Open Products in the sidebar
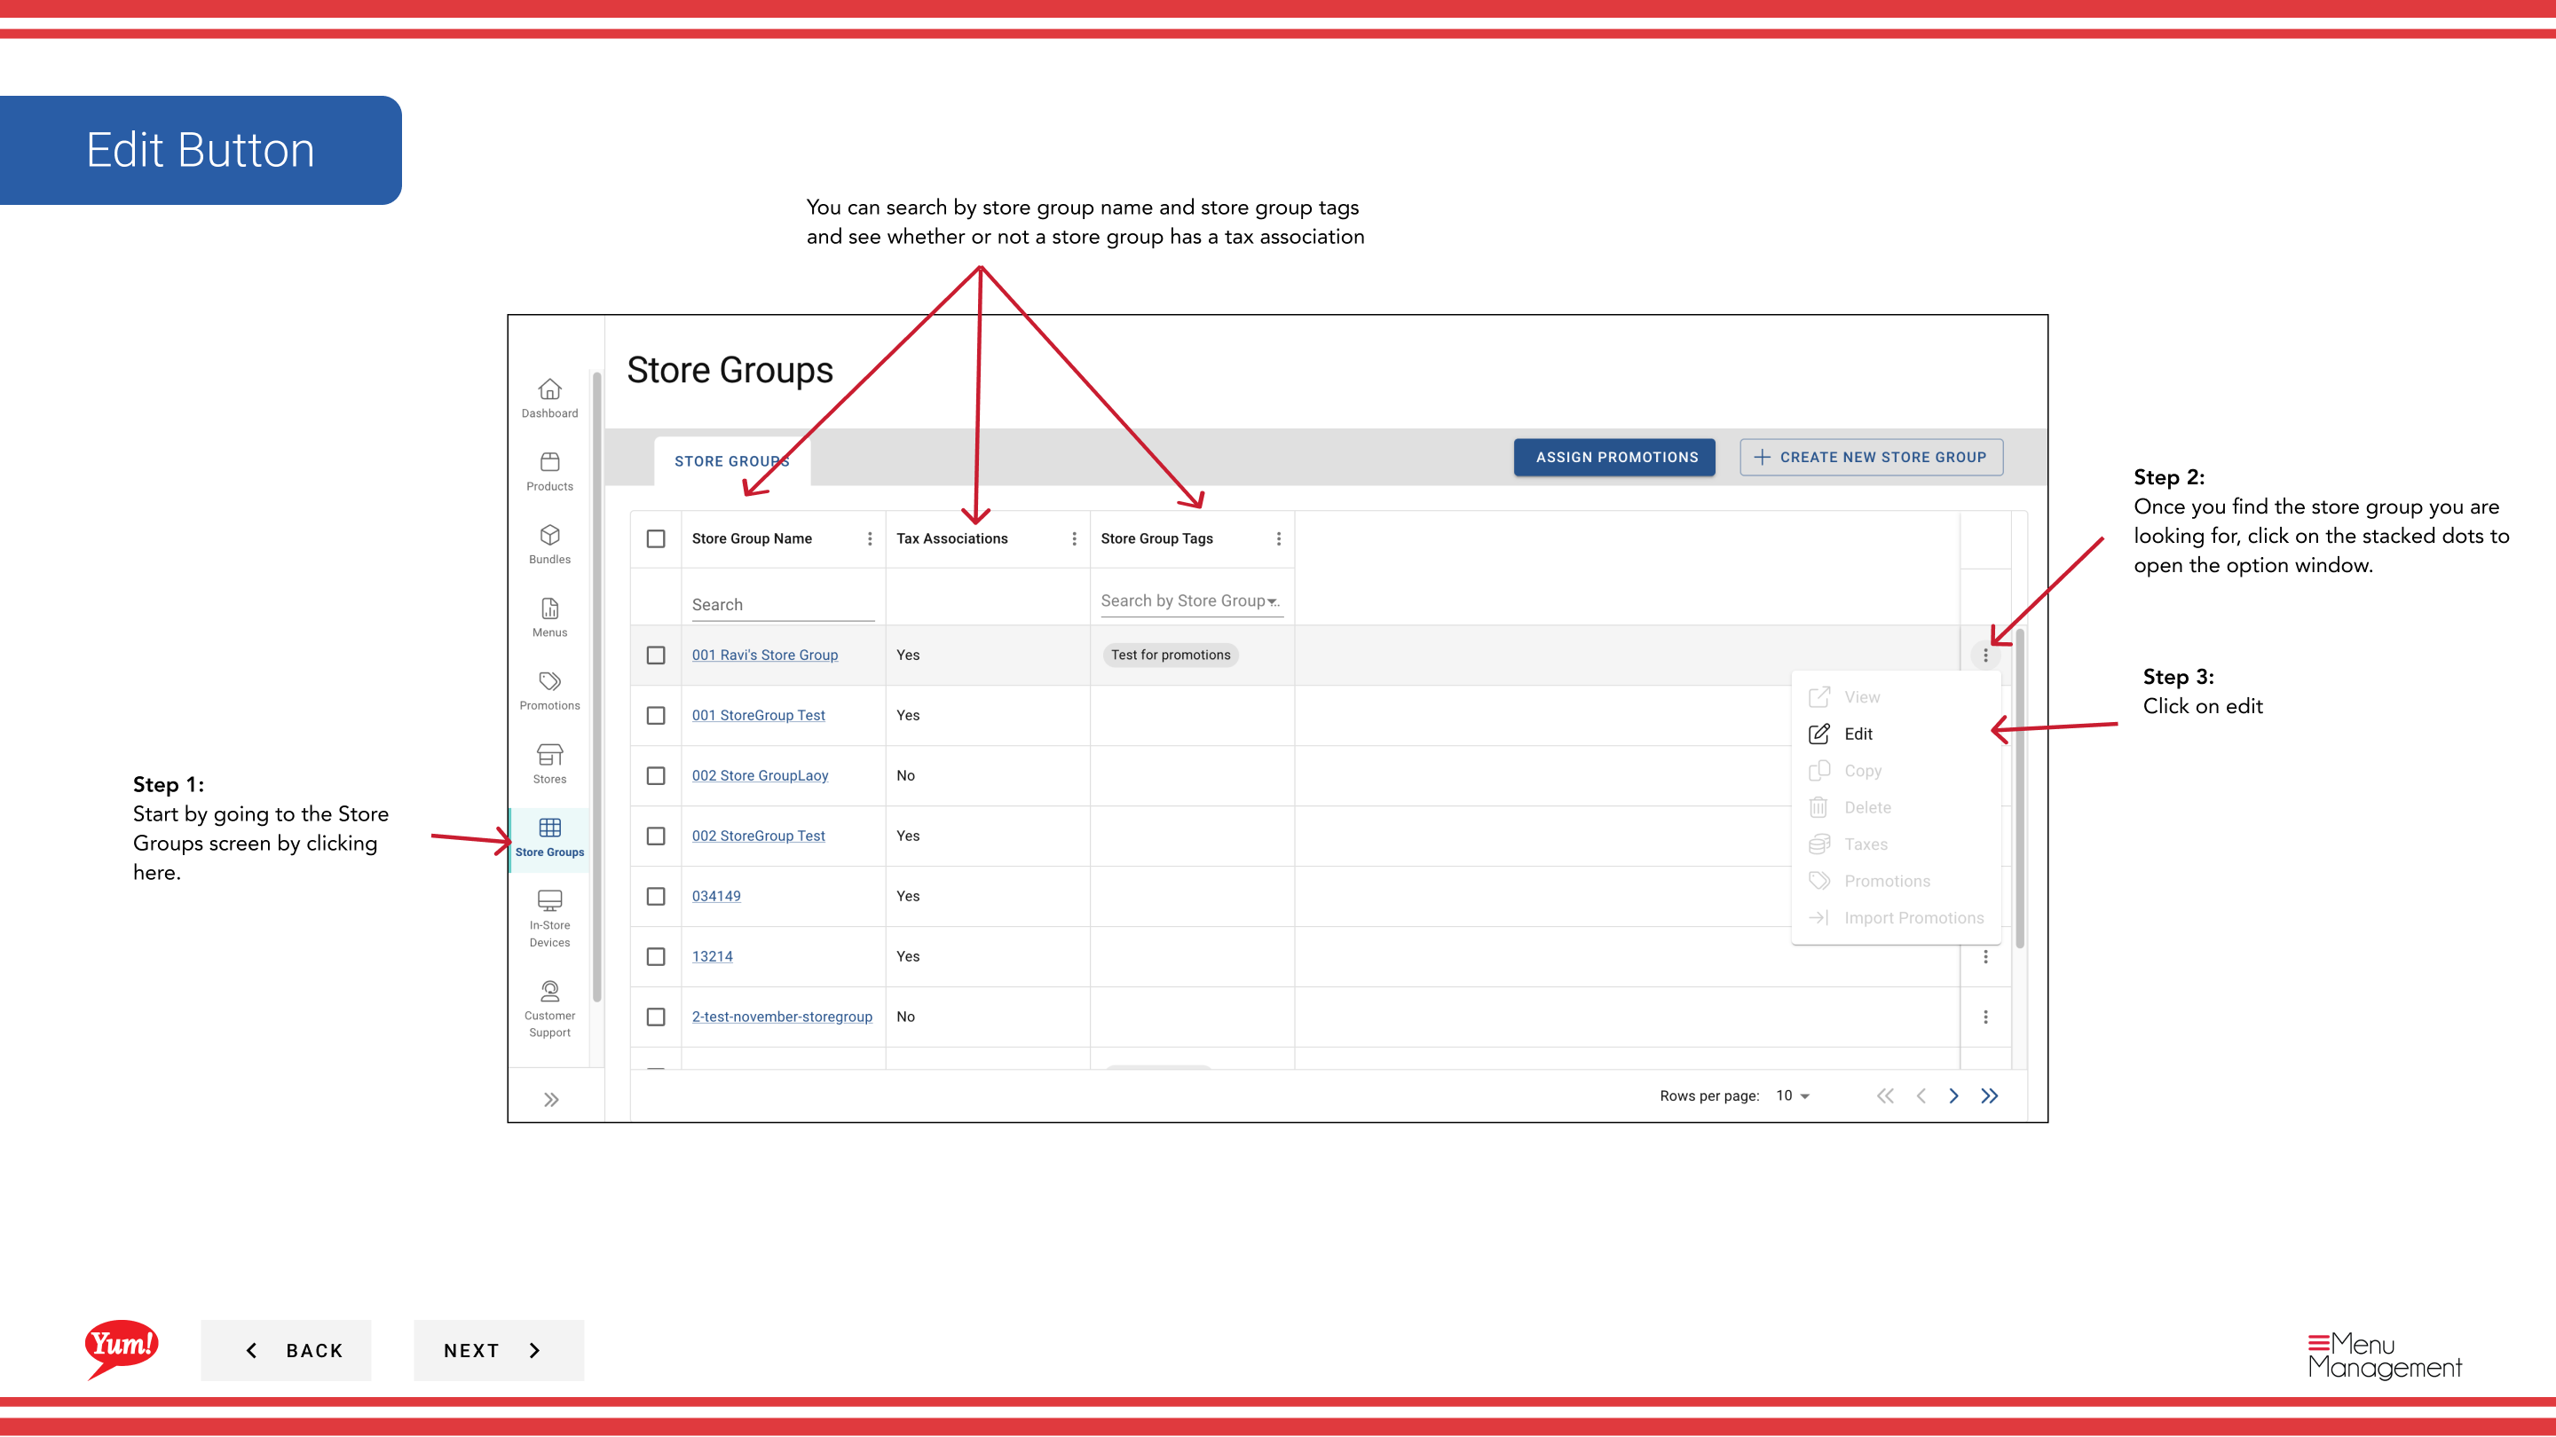The image size is (2556, 1437). pyautogui.click(x=549, y=471)
